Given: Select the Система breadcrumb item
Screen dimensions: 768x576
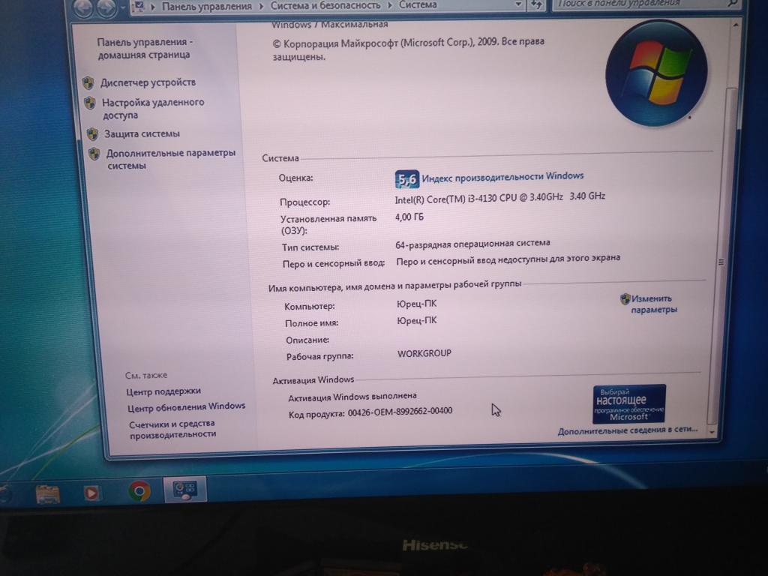Looking at the screenshot, I should point(418,5).
